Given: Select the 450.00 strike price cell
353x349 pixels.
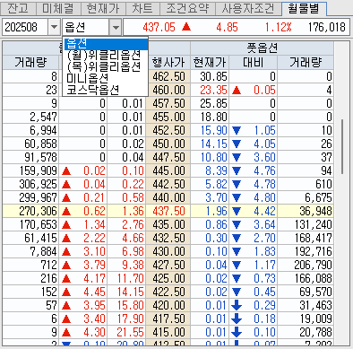Looking at the screenshot, I should (168, 144).
